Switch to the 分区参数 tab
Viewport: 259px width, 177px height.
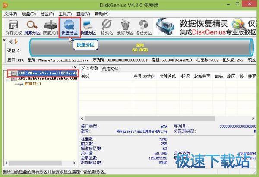pyautogui.click(x=90, y=68)
